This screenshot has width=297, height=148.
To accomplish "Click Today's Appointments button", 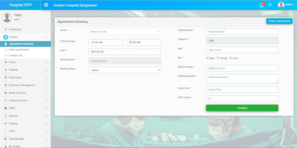I will [x=279, y=21].
